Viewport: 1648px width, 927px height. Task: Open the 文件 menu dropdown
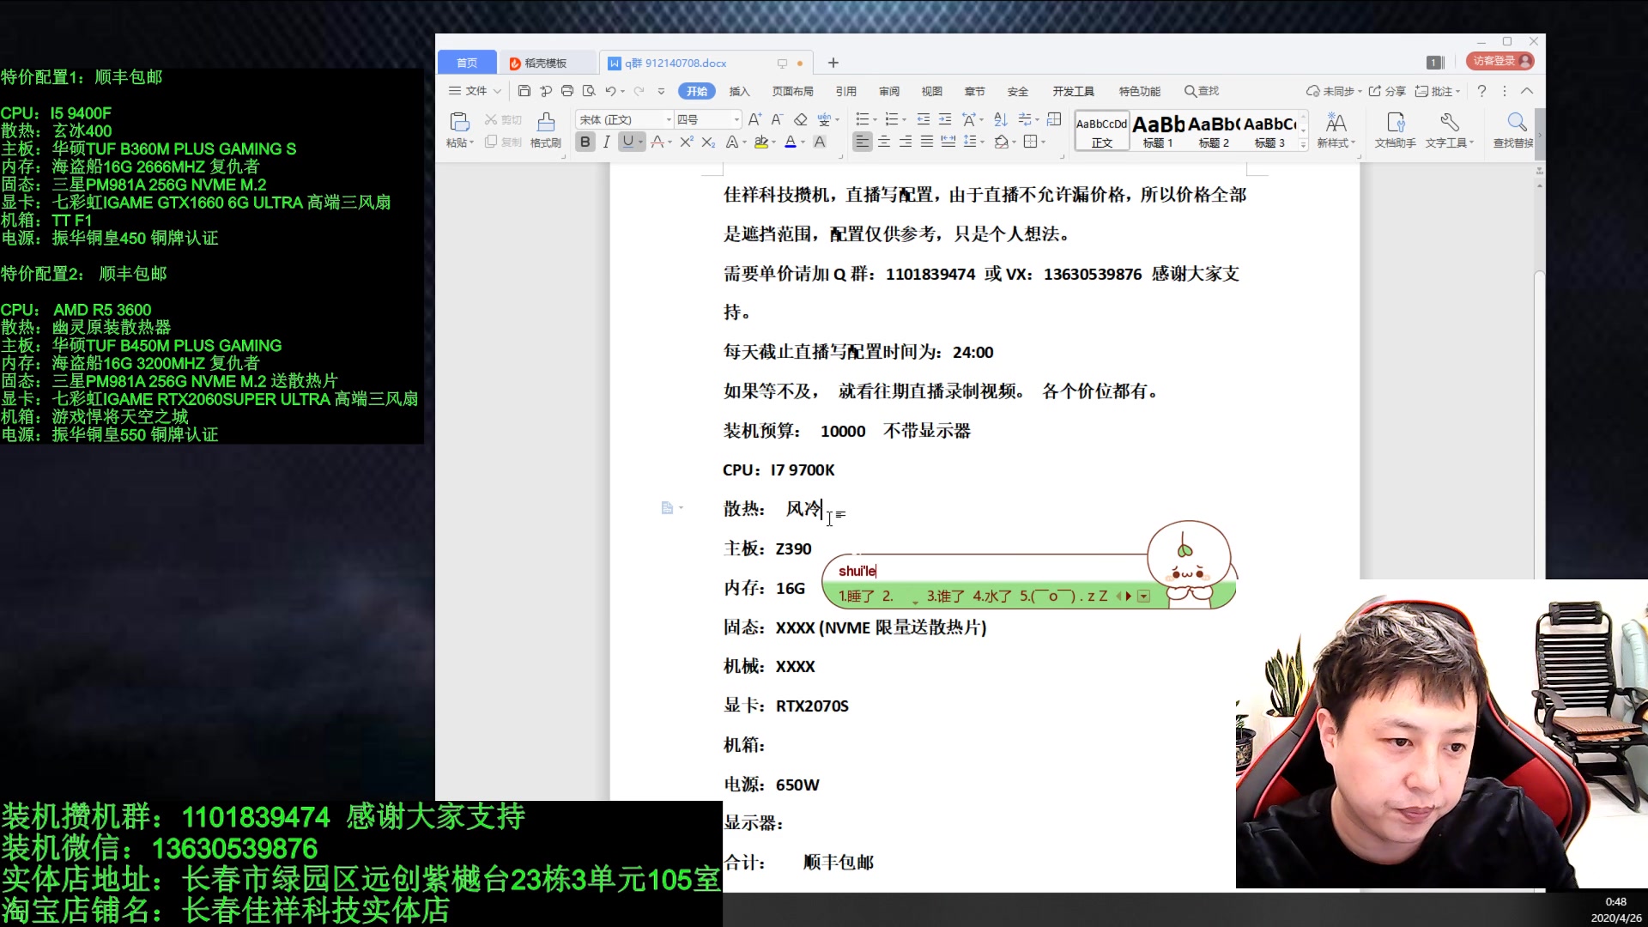click(475, 91)
